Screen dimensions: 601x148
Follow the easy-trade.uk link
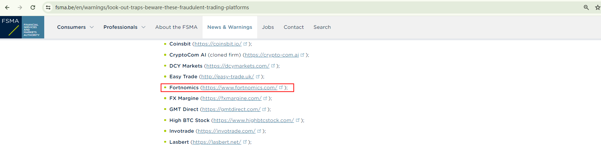(228, 76)
